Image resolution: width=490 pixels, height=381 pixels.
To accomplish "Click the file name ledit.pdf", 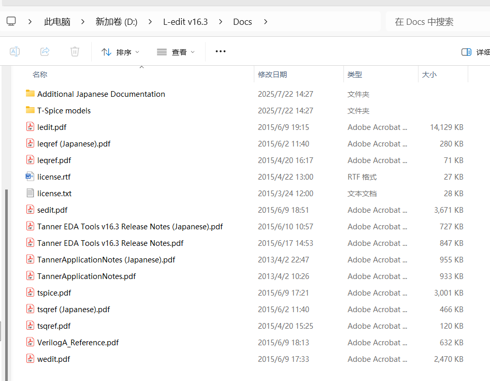I will (x=52, y=127).
